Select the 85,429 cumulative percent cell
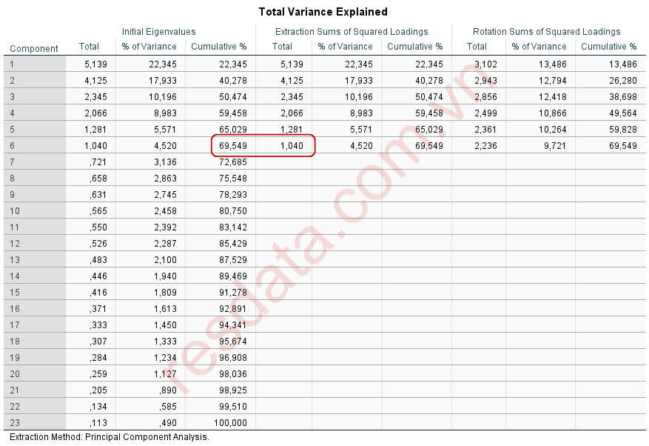Screen dimensions: 649x446 tap(233, 243)
